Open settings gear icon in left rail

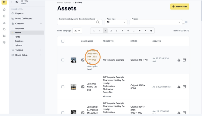pos(4,42)
